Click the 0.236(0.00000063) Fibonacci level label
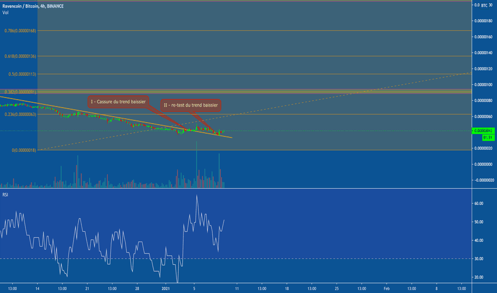The height and width of the screenshot is (293, 497). [x=20, y=115]
